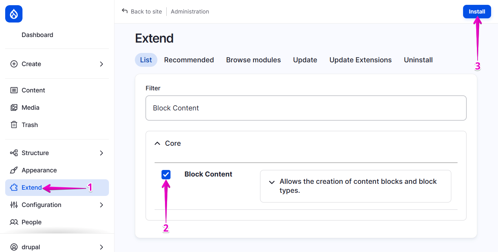Image resolution: width=498 pixels, height=252 pixels.
Task: Expand the Block Content description
Action: tap(272, 182)
